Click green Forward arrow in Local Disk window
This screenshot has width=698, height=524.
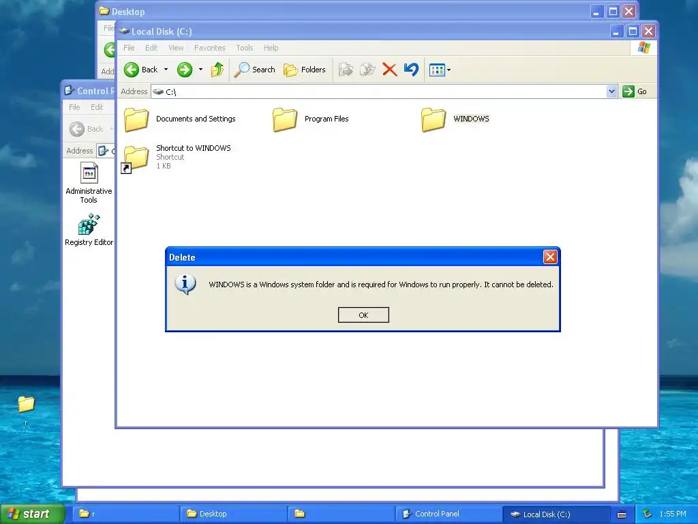point(185,70)
